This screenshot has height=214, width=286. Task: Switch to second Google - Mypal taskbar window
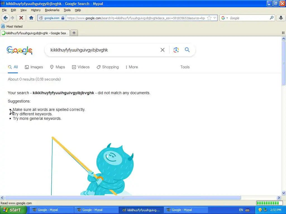tap(96, 210)
